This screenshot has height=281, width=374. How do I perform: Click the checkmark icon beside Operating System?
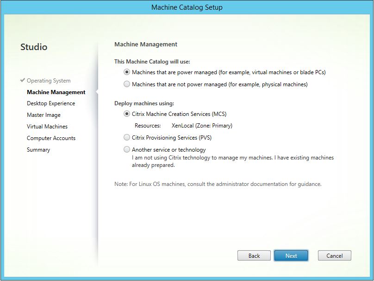[23, 80]
